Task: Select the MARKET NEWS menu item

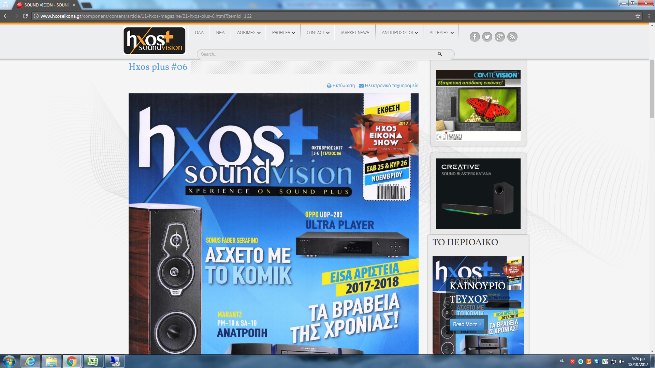Action: pos(355,33)
